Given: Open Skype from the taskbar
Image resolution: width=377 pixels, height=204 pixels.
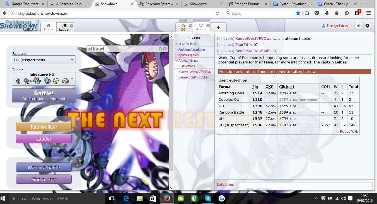Looking at the screenshot, I should (208, 198).
